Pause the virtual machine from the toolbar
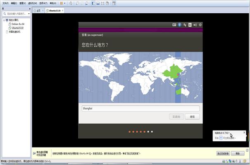Screen dimensions: 250x165 pos(62,3)
